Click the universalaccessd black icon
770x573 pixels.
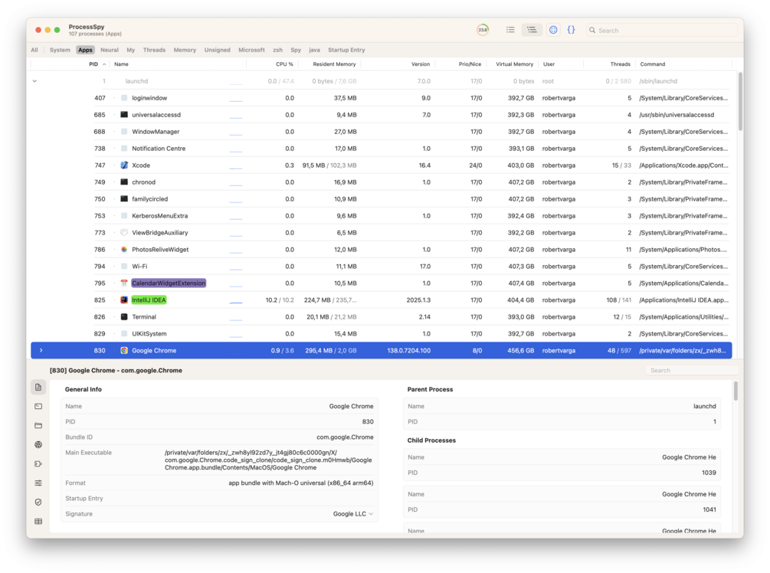pos(124,115)
